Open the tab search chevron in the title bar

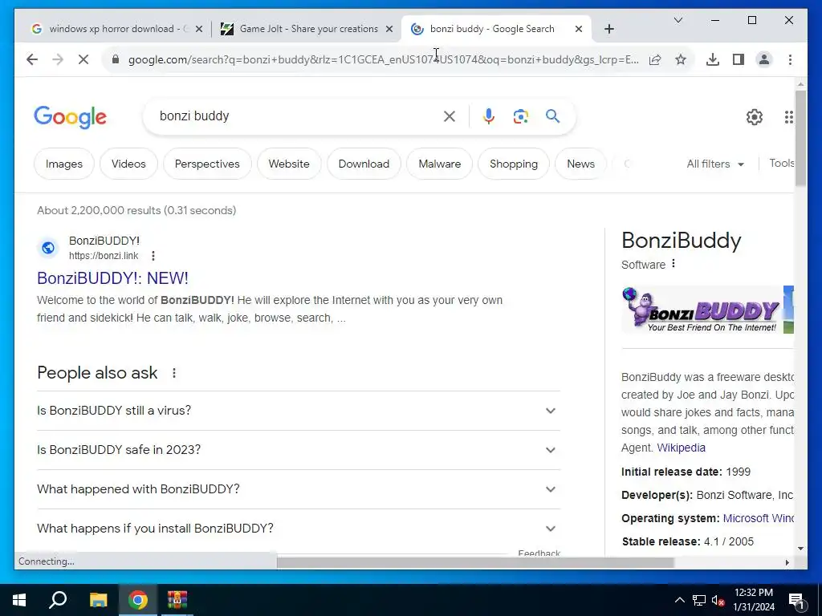point(678,20)
